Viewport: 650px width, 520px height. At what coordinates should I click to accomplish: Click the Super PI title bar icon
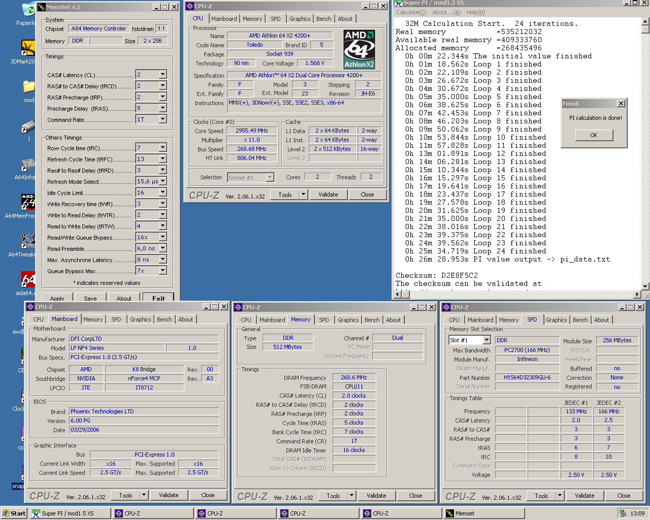[399, 3]
